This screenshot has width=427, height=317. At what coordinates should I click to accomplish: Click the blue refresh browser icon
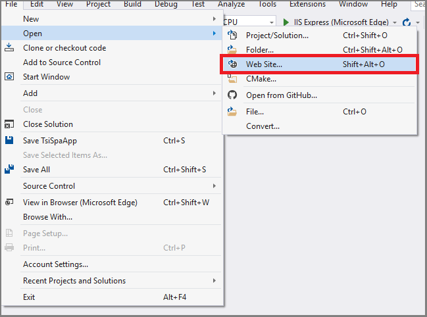click(x=407, y=22)
